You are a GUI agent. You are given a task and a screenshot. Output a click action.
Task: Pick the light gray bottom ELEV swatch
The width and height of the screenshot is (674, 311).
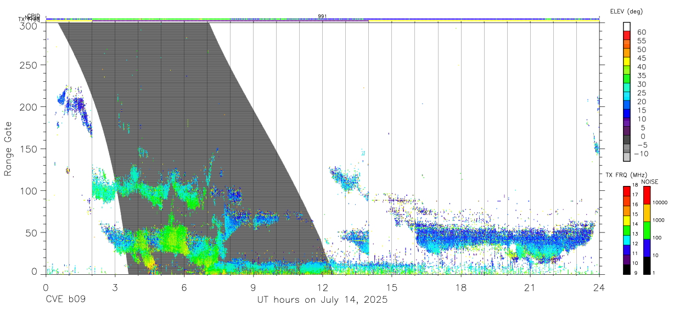click(x=627, y=157)
